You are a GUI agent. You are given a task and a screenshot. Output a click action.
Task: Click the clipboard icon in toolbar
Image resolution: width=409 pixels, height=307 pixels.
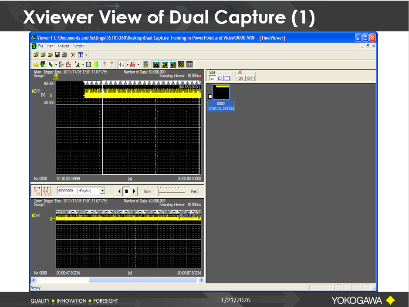[x=88, y=64]
